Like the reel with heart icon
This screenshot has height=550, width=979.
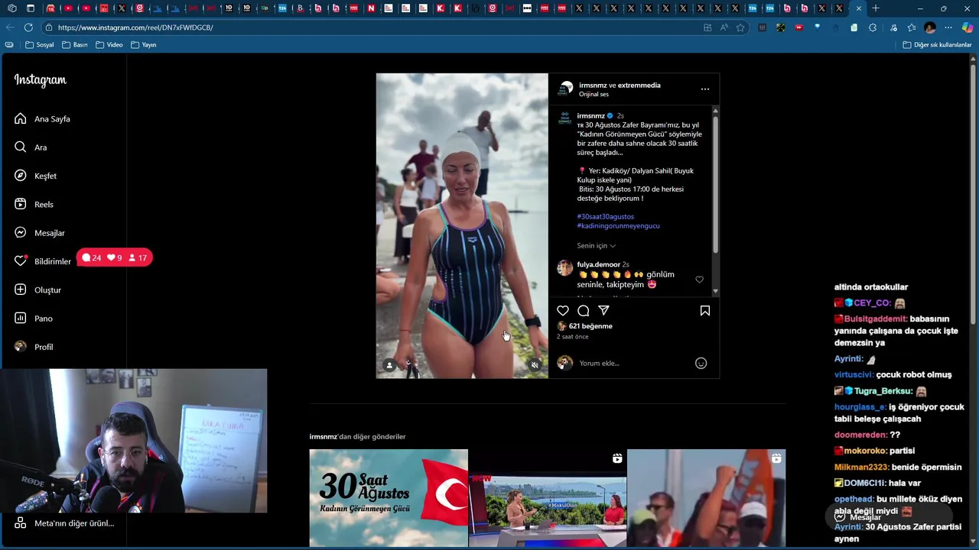[563, 311]
